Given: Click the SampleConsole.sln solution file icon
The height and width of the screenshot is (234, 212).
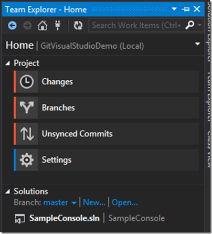Looking at the screenshot, I should pos(19,219).
